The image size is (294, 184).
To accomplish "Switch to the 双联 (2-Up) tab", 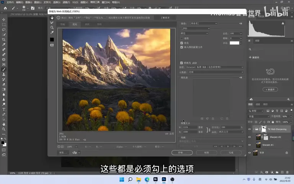I will pyautogui.click(x=87, y=24).
